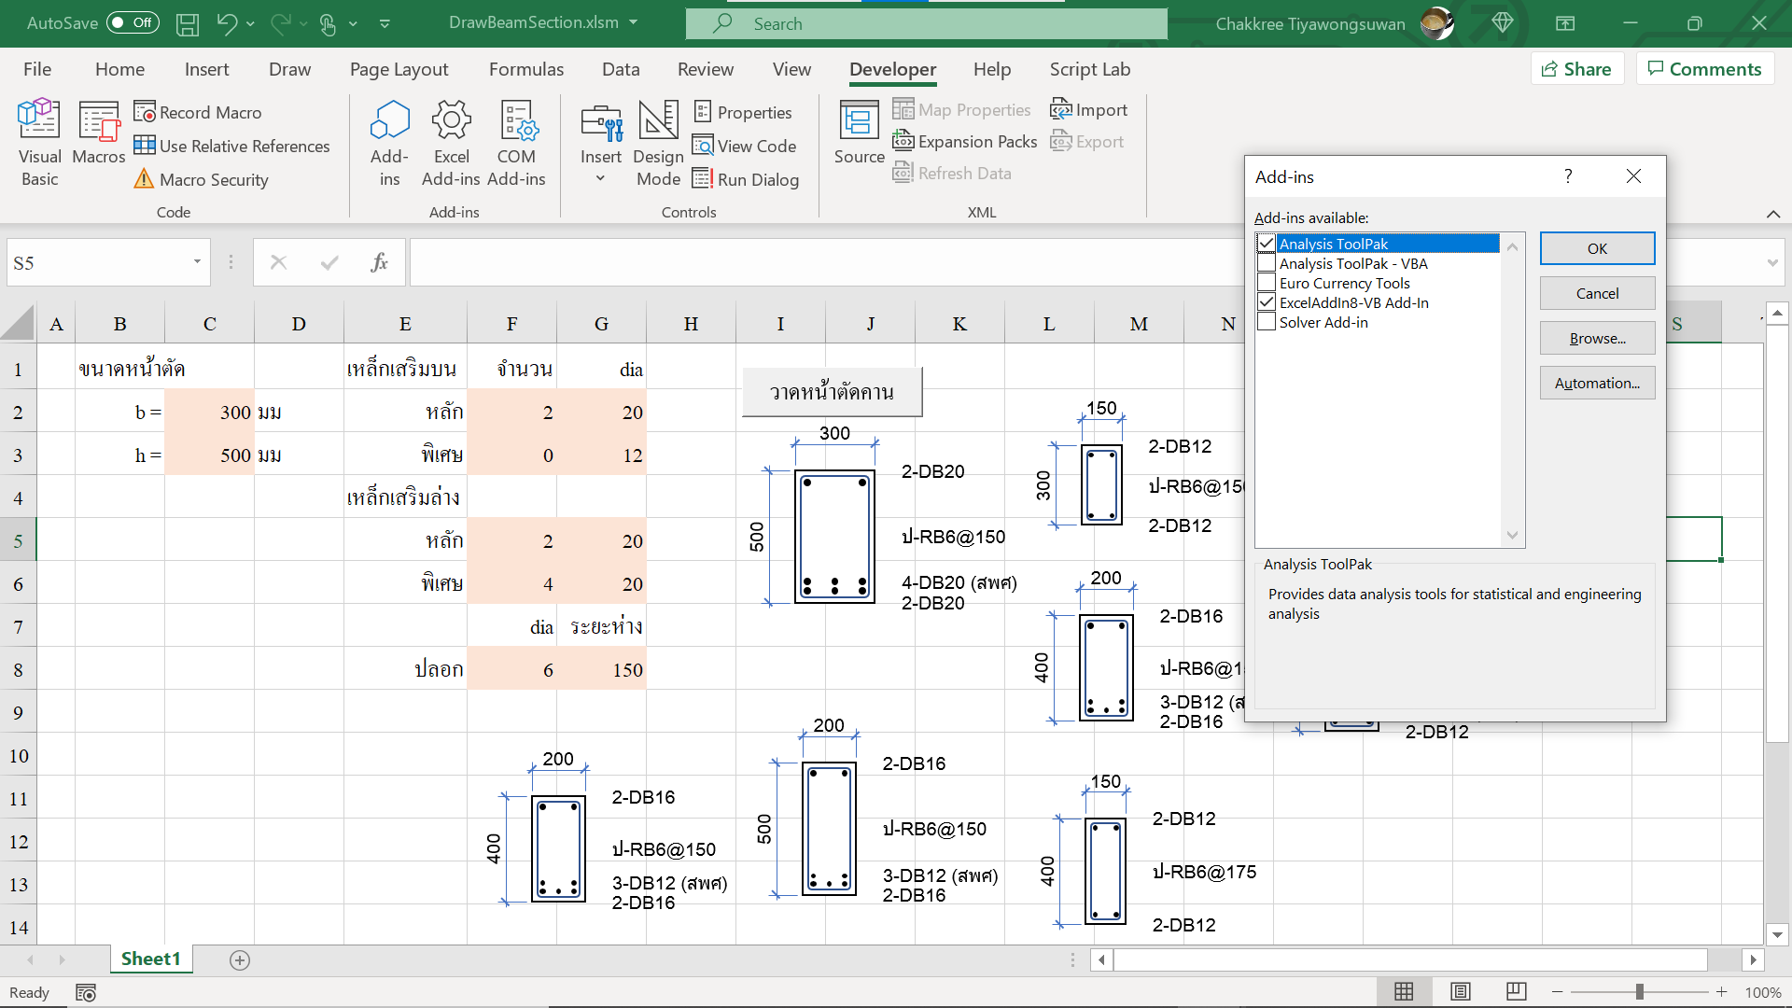This screenshot has height=1008, width=1792.
Task: Toggle Design Mode
Action: pyautogui.click(x=658, y=143)
